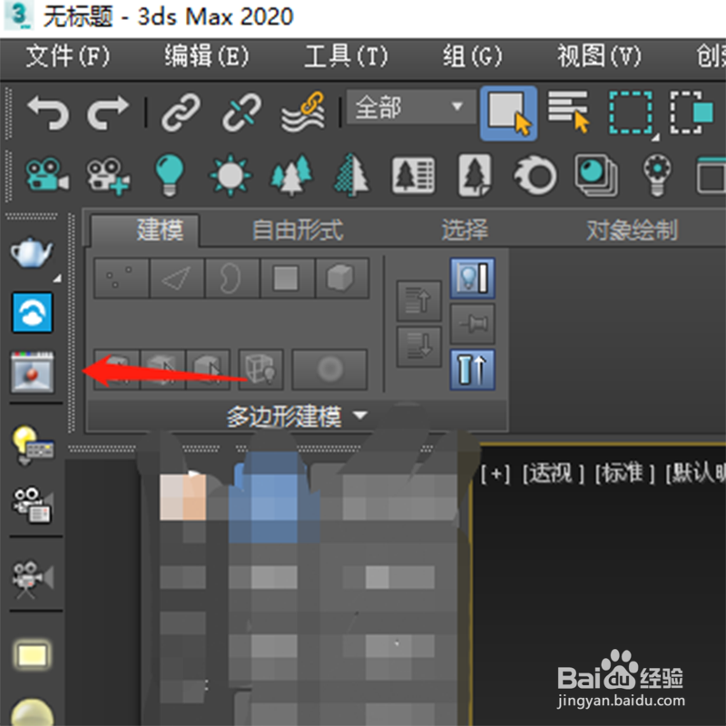Viewport: 726px width, 726px height.
Task: Click the sun light icon
Action: pyautogui.click(x=231, y=175)
